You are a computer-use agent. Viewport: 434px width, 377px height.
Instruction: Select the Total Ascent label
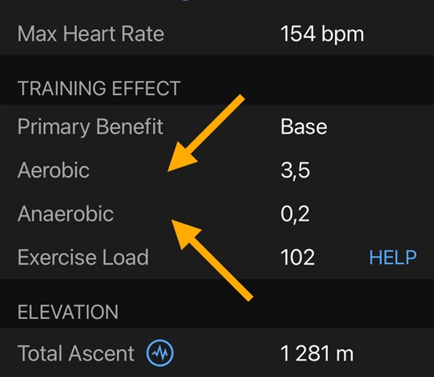pos(76,353)
